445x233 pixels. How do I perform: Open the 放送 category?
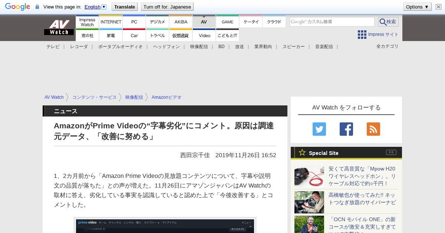coord(240,47)
